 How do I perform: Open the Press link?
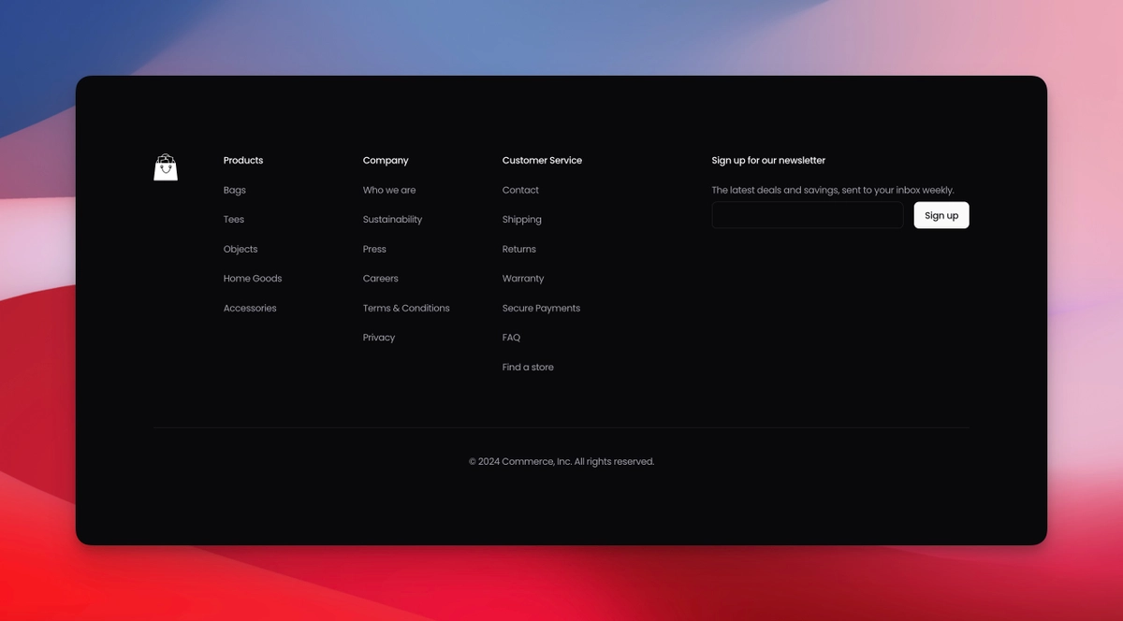374,249
